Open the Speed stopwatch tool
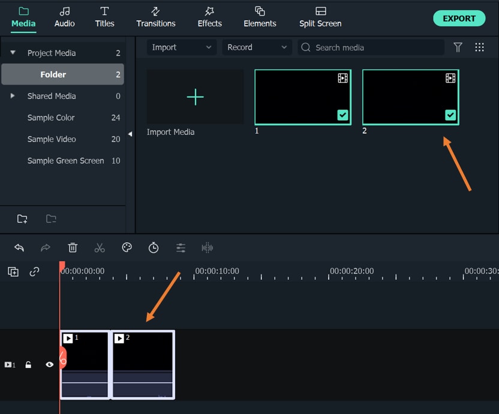Viewport: 499px width, 414px height. tap(154, 247)
